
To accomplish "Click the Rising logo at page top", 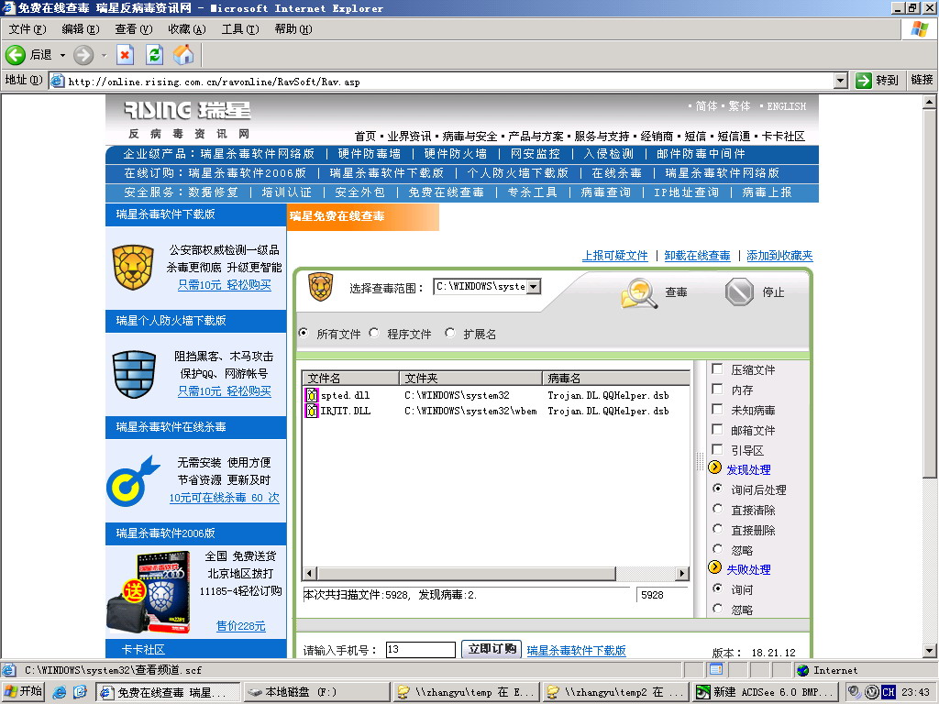I will (187, 110).
